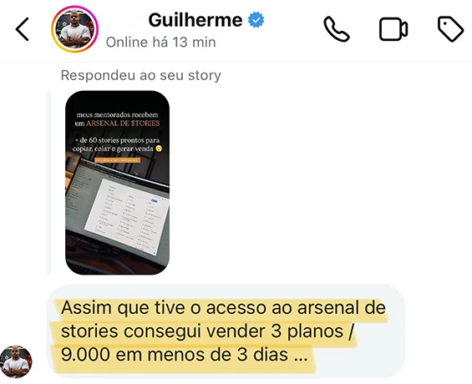Click "meus mentorados recebem" text in story
The width and height of the screenshot is (472, 384).
click(x=118, y=115)
